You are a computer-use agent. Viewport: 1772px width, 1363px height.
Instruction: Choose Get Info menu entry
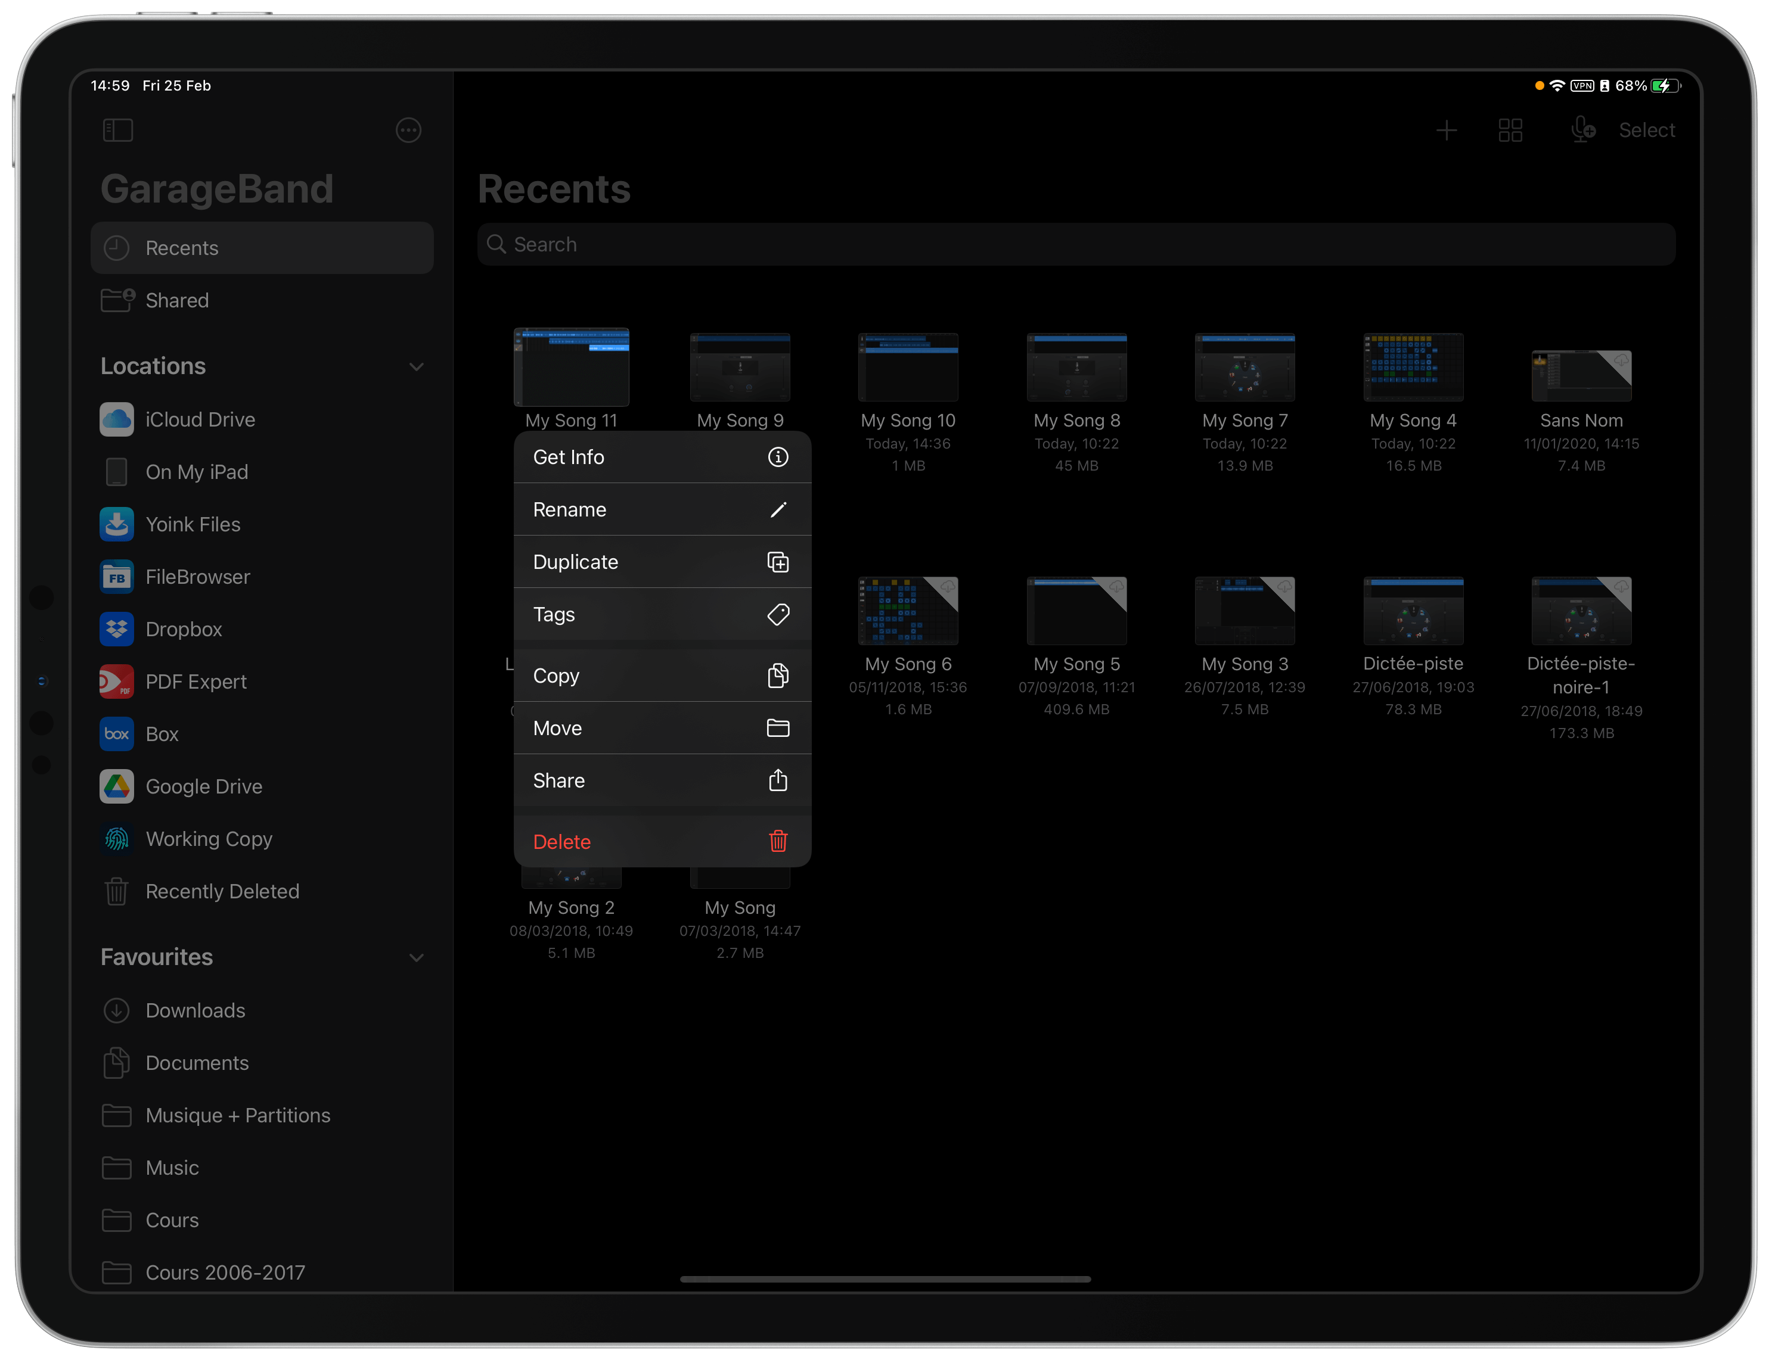tap(661, 458)
